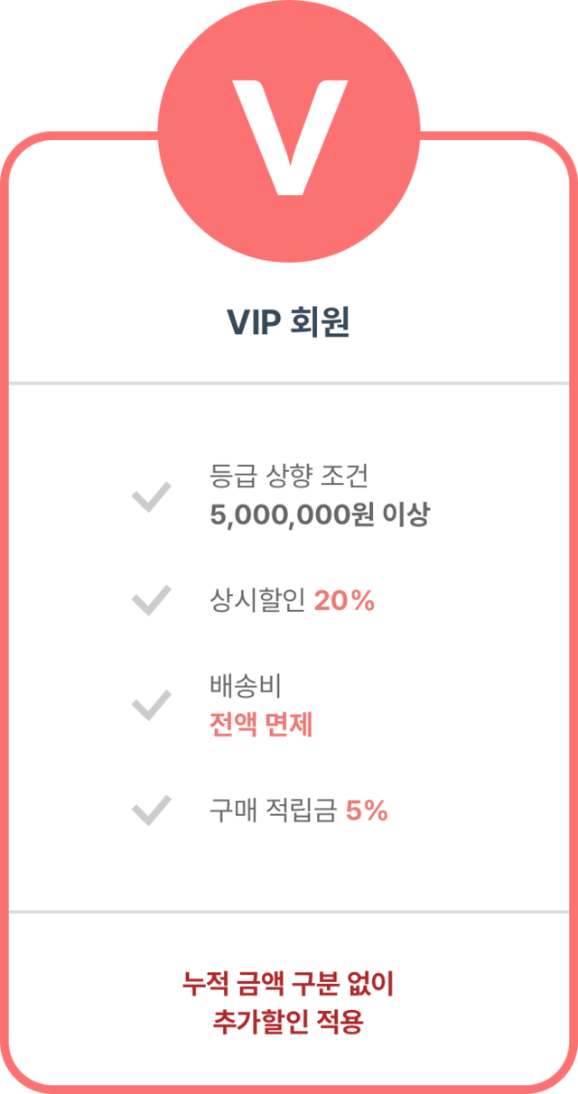Click checkmark beside 구매 적립금 5%
The width and height of the screenshot is (578, 1094).
(x=152, y=811)
